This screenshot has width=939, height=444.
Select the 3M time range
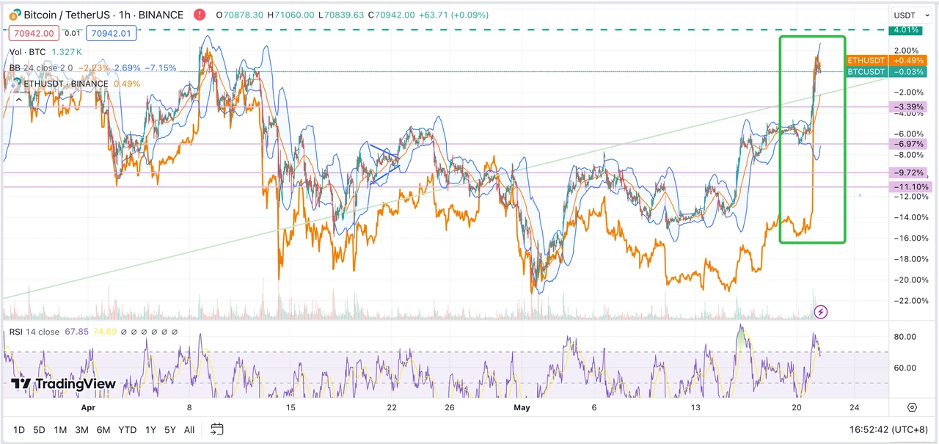tap(81, 429)
